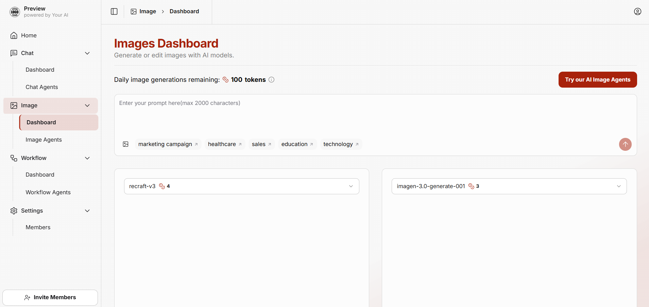
Task: Click the Settings gear icon
Action: pyautogui.click(x=14, y=211)
